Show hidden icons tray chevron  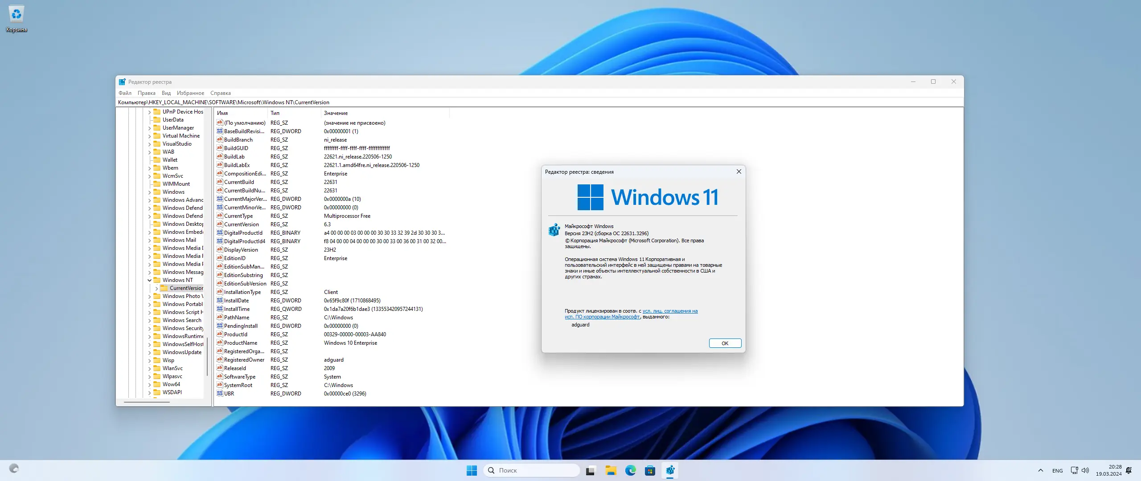(x=1040, y=470)
